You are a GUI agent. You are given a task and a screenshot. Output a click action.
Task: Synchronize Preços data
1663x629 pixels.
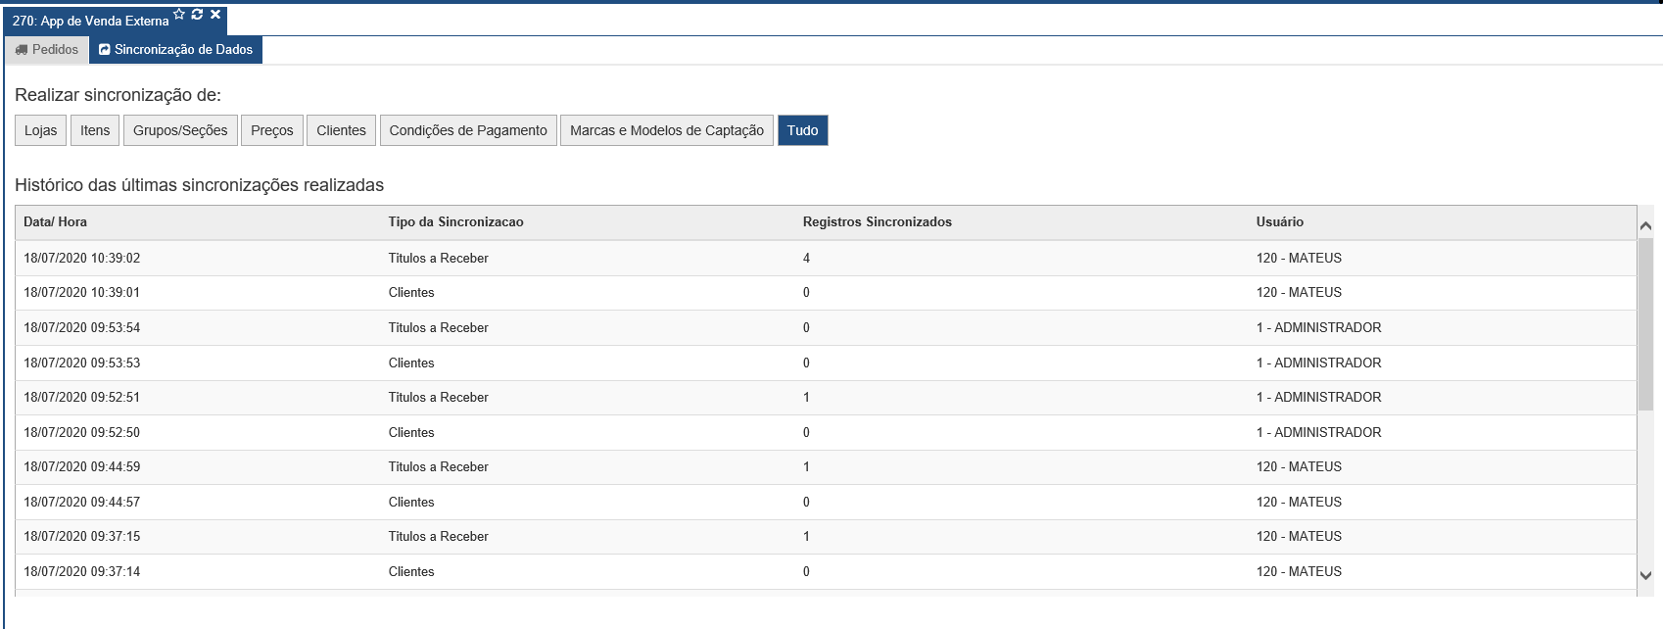pyautogui.click(x=272, y=130)
